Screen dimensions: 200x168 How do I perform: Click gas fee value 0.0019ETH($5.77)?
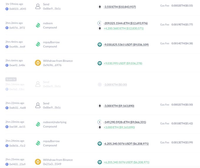[x=182, y=25]
